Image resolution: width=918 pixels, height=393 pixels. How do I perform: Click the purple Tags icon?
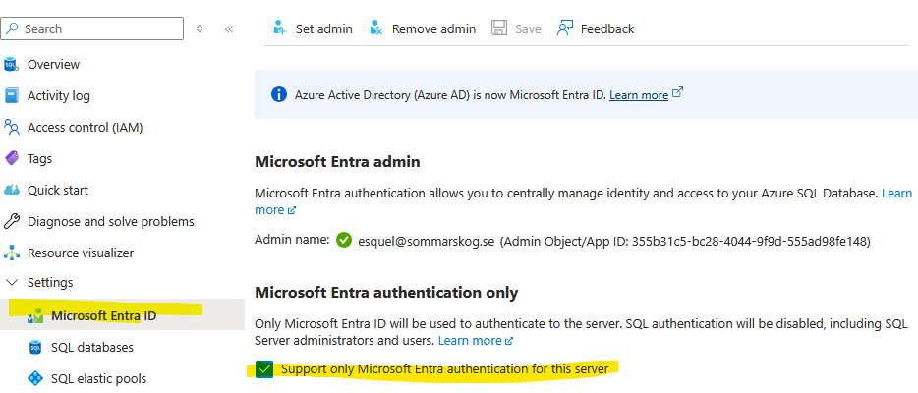pyautogui.click(x=12, y=158)
